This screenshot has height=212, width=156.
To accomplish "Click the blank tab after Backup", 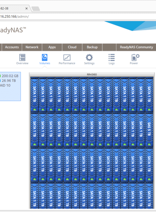I will tap(109, 47).
